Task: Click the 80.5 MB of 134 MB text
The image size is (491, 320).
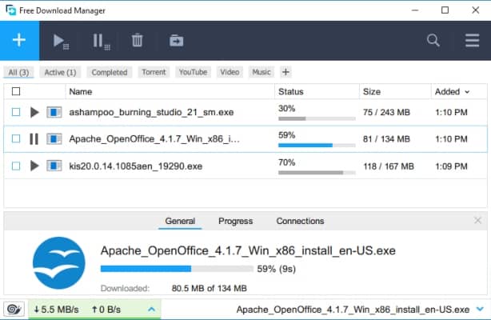Action: click(210, 288)
